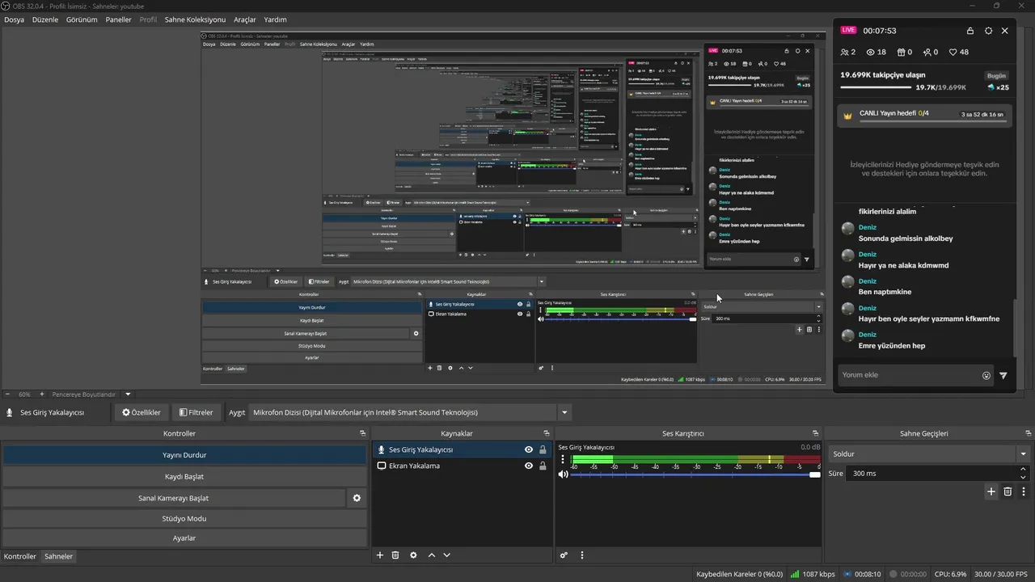Open live chat window settings gear
The image size is (1035, 582).
point(988,31)
